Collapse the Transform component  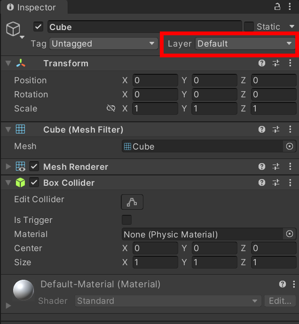[x=8, y=63]
